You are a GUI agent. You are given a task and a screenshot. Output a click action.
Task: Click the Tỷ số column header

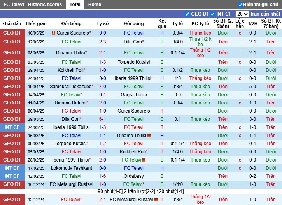pyautogui.click(x=103, y=24)
